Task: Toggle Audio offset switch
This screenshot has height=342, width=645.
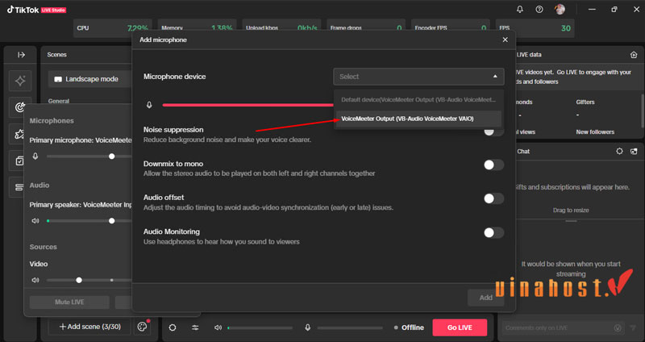Action: [493, 198]
